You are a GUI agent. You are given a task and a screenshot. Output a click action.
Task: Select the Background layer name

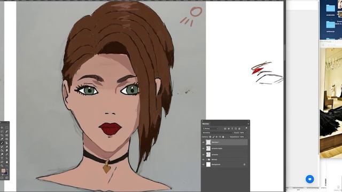216,165
